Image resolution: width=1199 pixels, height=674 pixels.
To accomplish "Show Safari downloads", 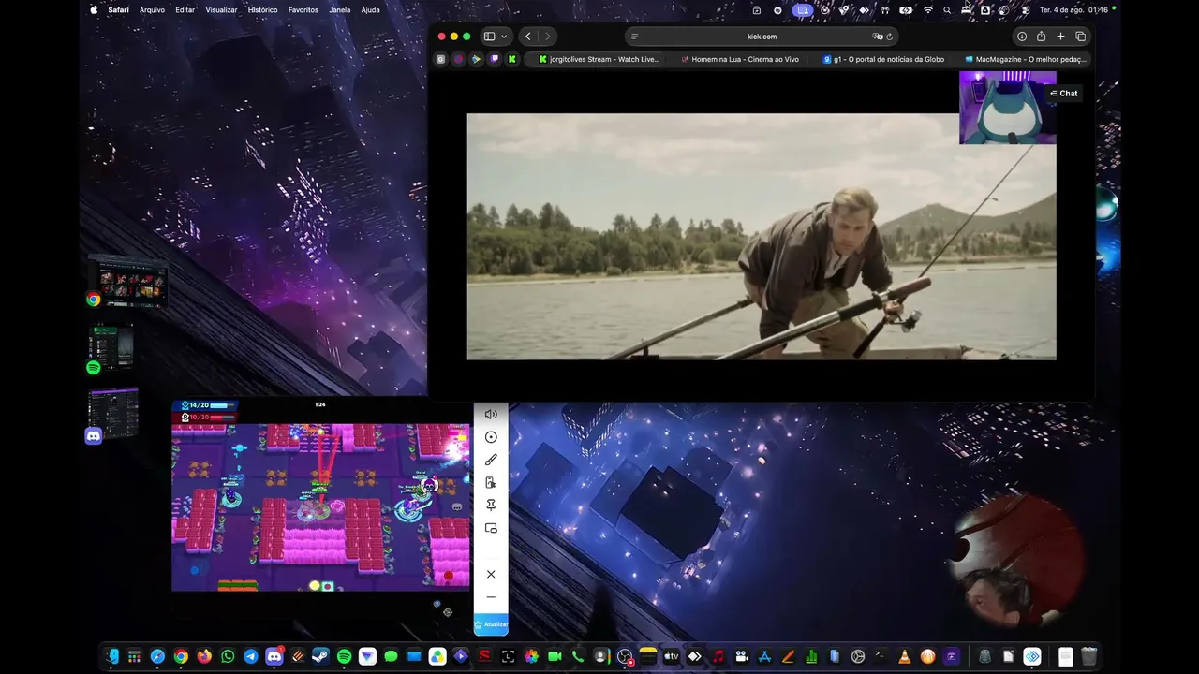I will pos(1022,37).
